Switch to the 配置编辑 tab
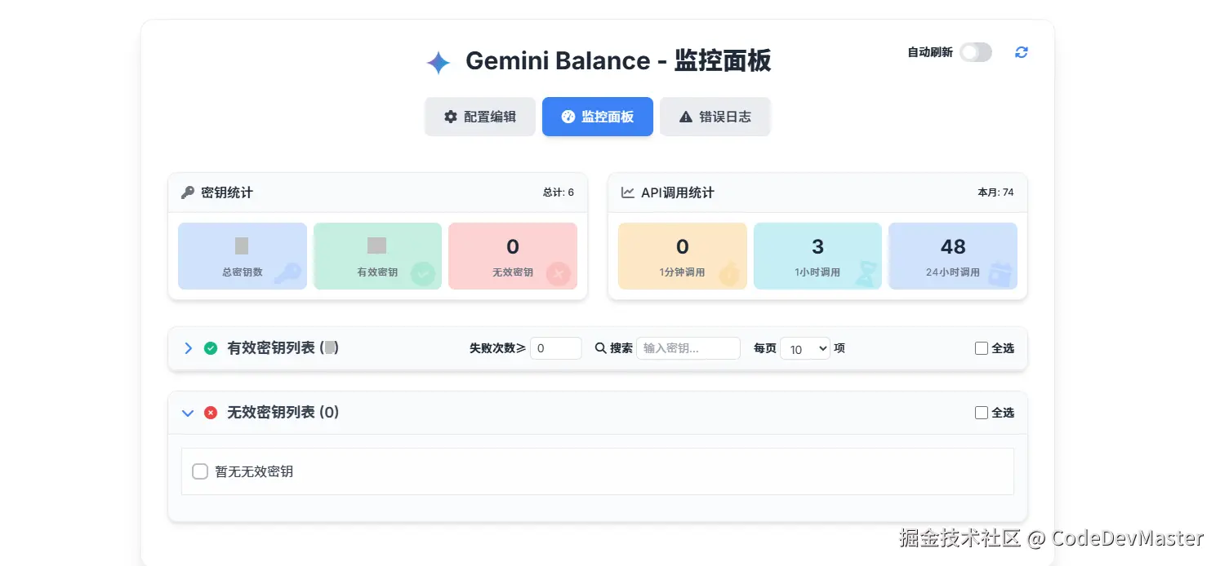1220x566 pixels. click(x=480, y=116)
